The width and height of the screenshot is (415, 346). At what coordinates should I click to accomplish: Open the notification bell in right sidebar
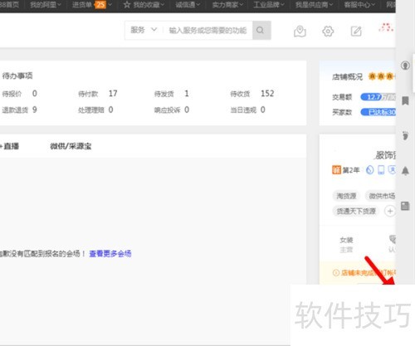tap(405, 171)
